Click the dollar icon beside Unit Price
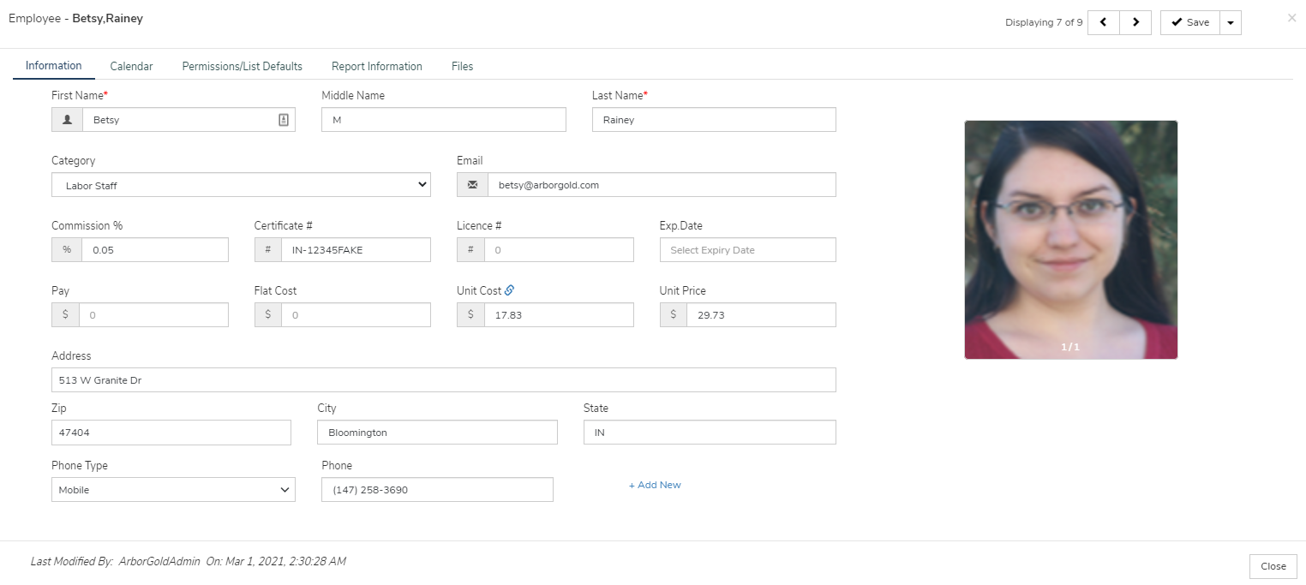The height and width of the screenshot is (585, 1306). tap(674, 315)
